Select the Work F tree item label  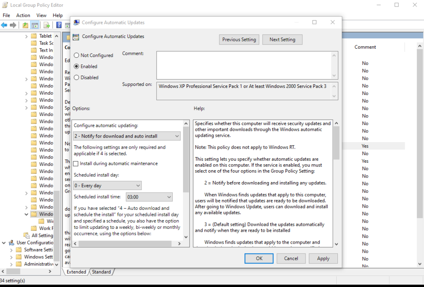(x=46, y=228)
